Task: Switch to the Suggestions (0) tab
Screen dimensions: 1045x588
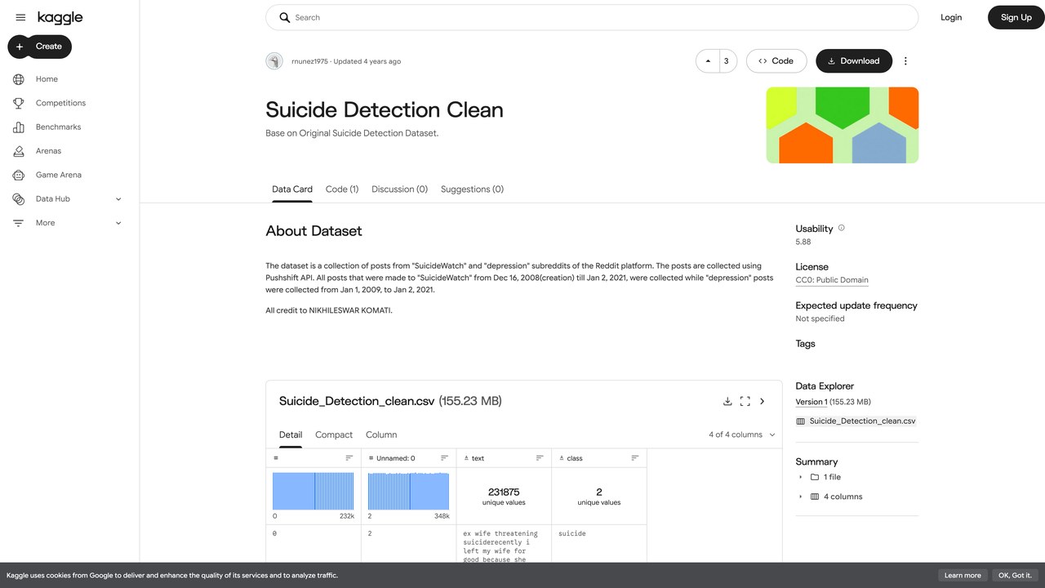Action: pos(472,189)
